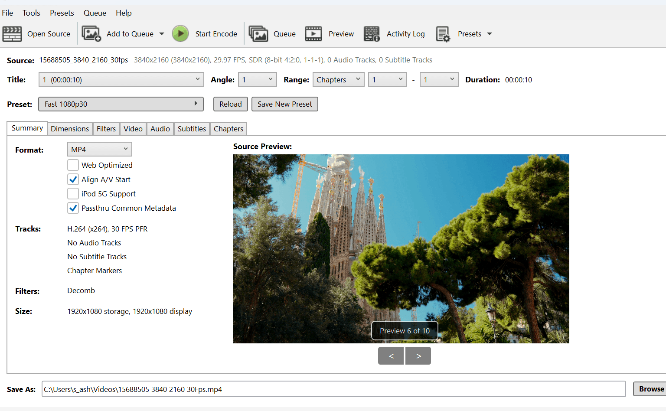Open the Tools menu
The image size is (666, 411).
coord(31,13)
